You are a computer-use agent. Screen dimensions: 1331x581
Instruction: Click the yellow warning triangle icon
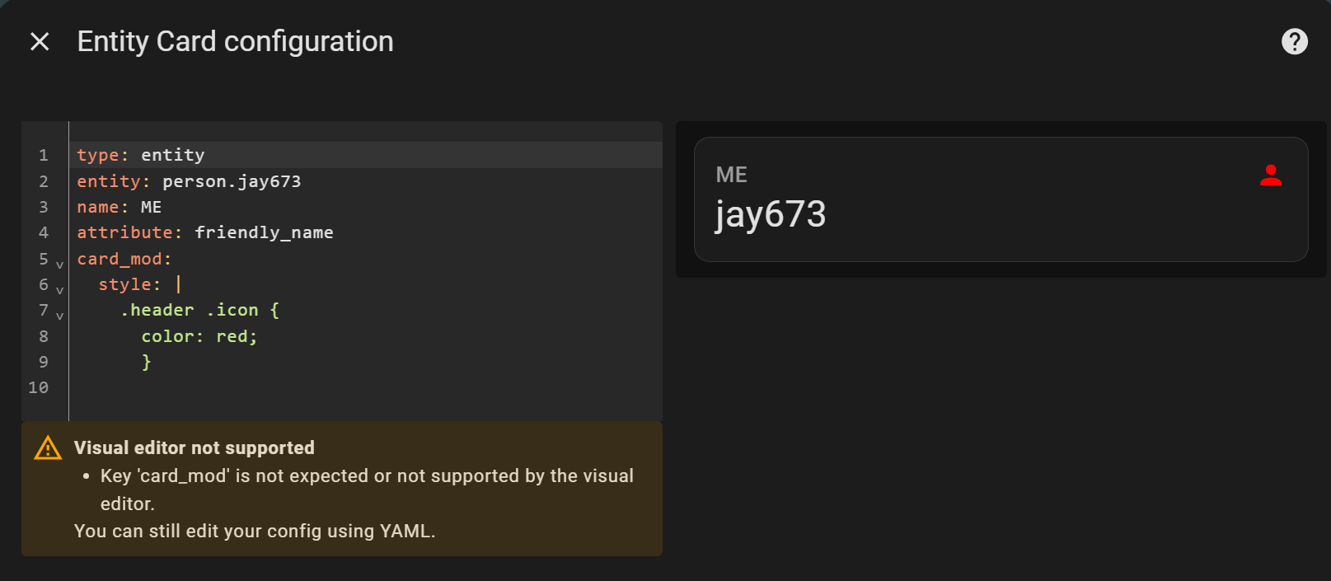click(x=48, y=447)
